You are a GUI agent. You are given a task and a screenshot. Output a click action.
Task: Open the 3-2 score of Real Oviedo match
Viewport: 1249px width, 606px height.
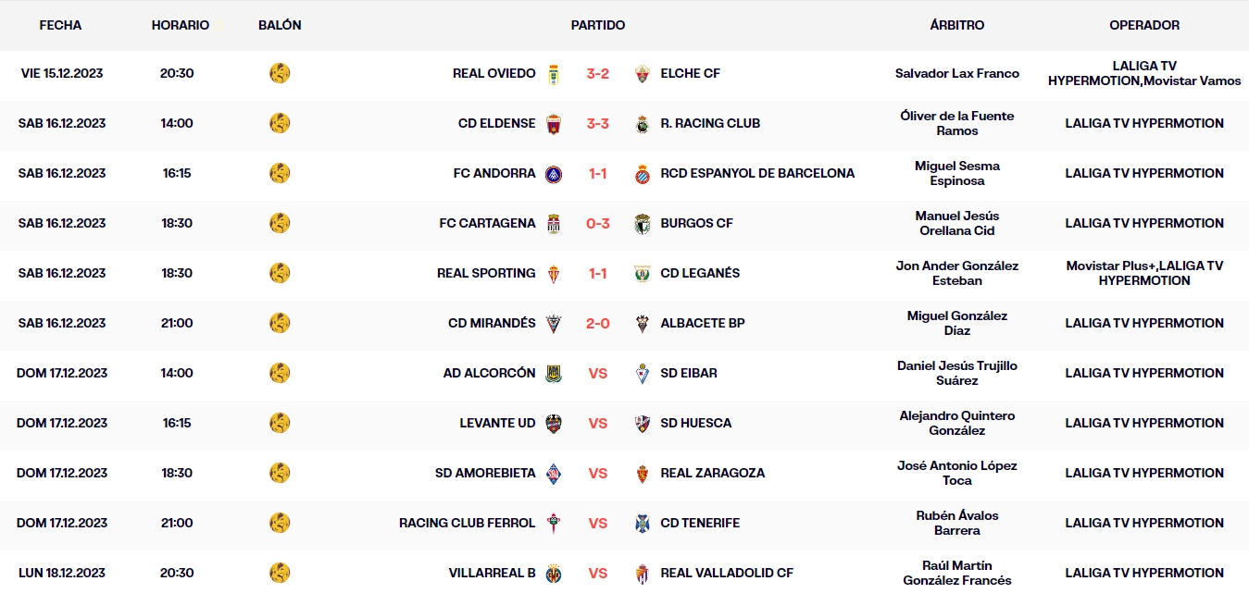600,73
